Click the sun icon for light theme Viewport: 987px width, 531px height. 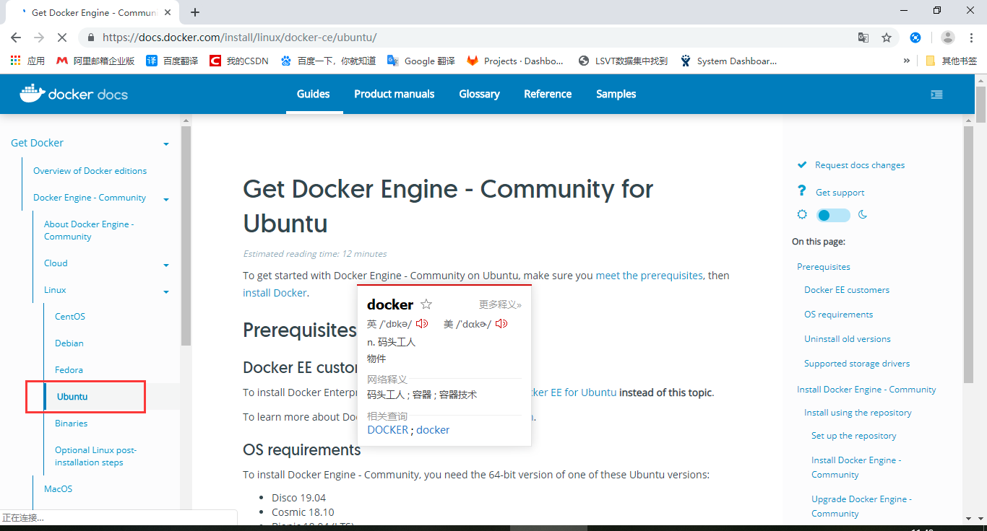pos(802,214)
